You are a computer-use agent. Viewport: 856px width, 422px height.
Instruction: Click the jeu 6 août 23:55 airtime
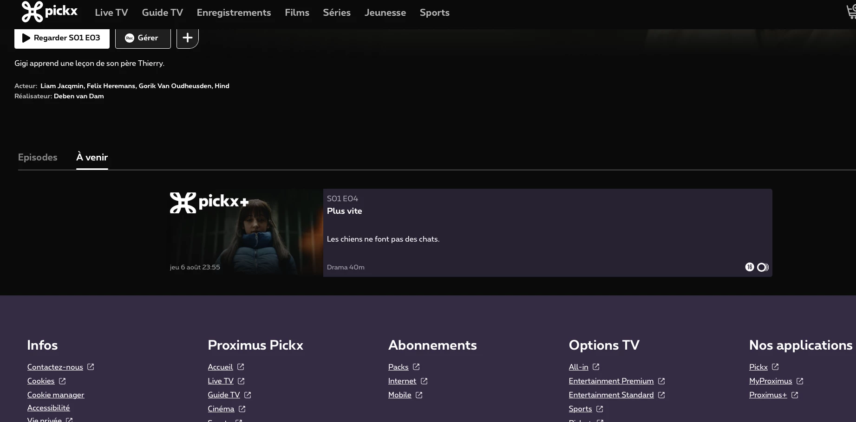coord(195,267)
